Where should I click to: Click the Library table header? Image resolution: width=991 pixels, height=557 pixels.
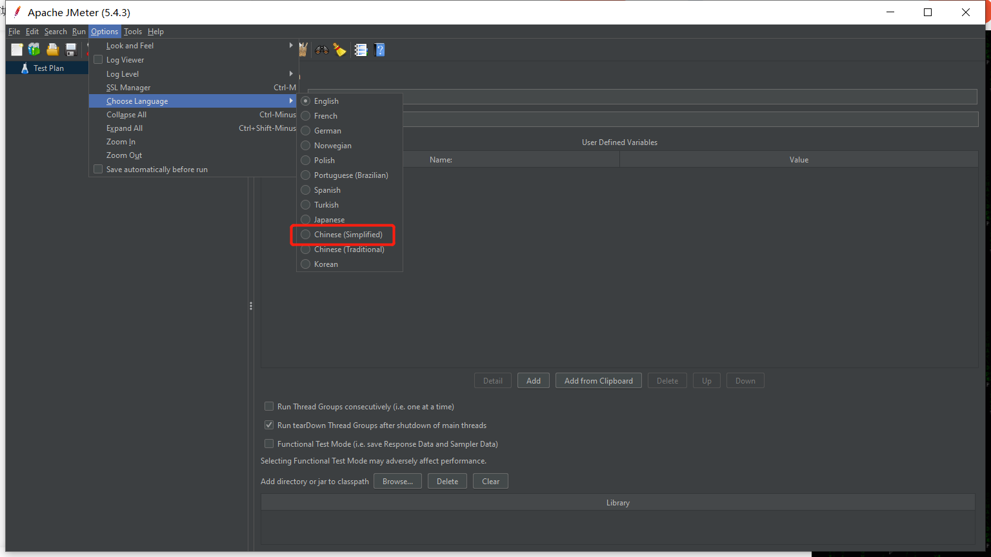pyautogui.click(x=618, y=503)
